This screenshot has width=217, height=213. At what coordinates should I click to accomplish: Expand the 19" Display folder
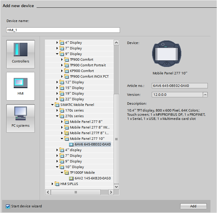coord(57,93)
